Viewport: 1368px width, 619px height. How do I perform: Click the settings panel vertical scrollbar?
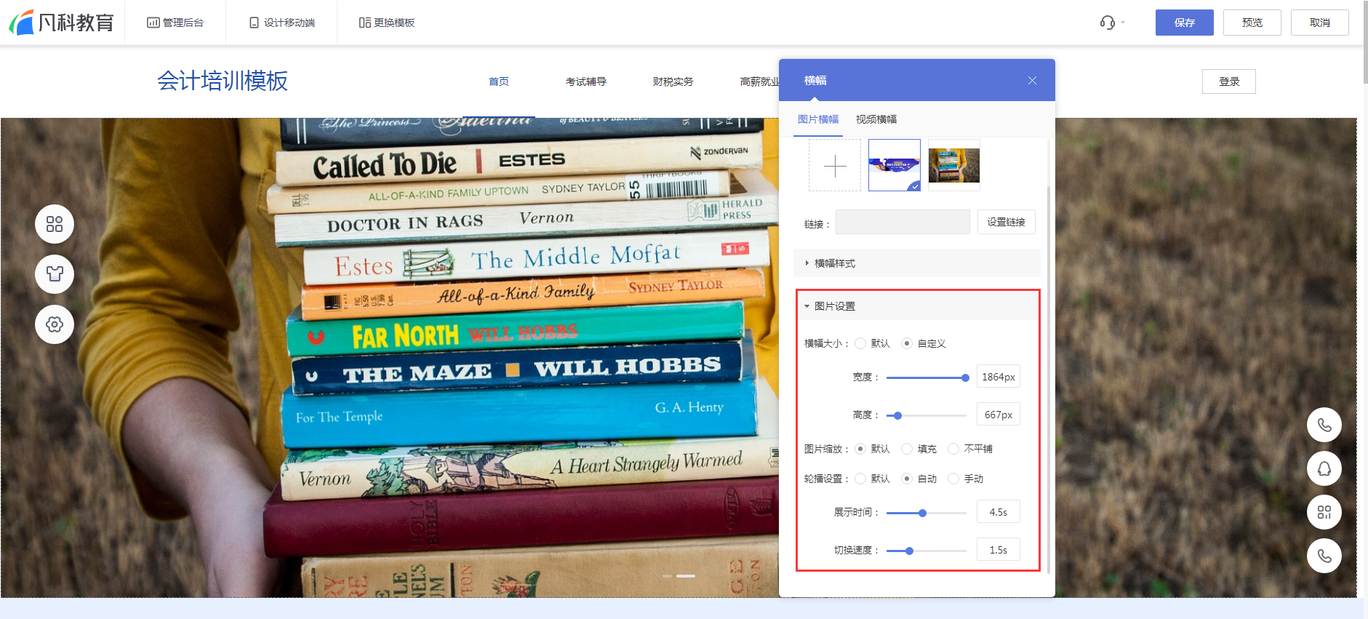point(1049,378)
